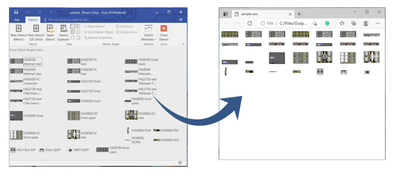Click the New Stencil (Metric) icon
This screenshot has height=176, width=395.
click(18, 28)
